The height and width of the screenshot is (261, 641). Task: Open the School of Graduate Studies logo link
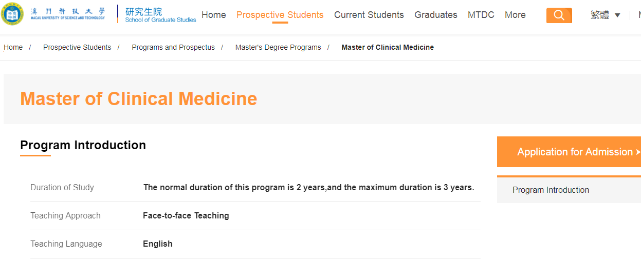[x=160, y=15]
